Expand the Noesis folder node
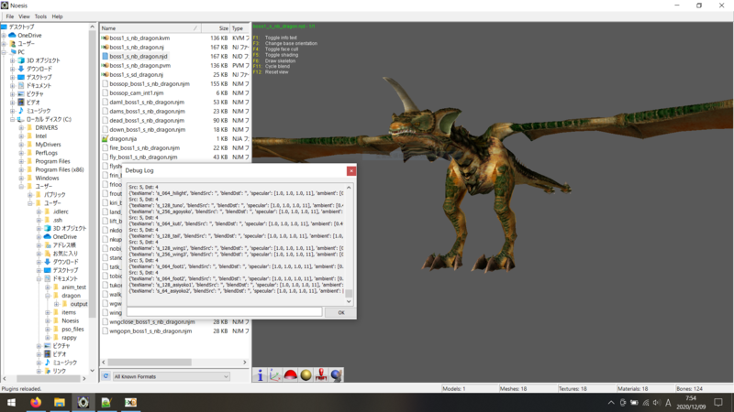 [x=48, y=320]
